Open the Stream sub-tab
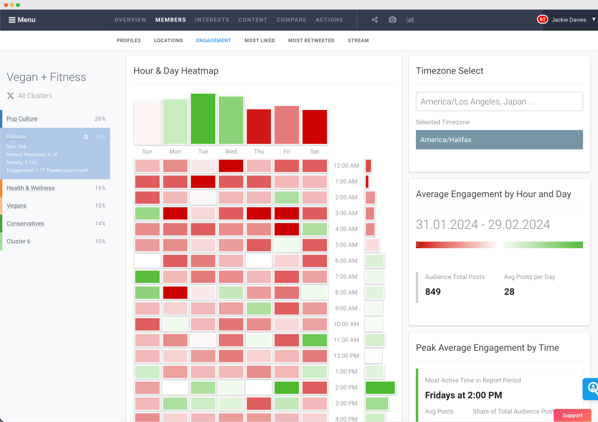This screenshot has height=422, width=598. (x=358, y=40)
